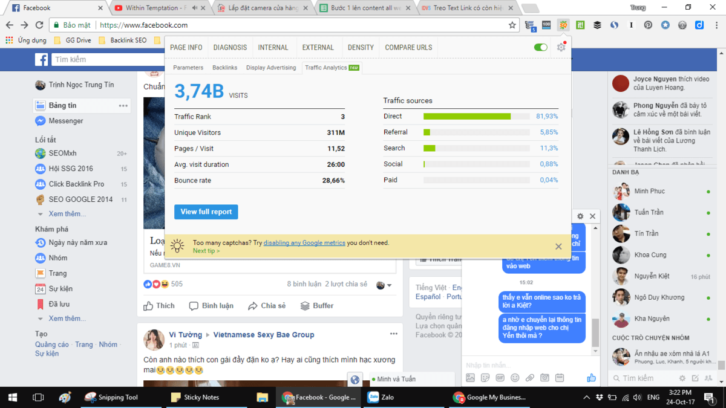Start new message from contacts bar
The width and height of the screenshot is (726, 408).
[696, 378]
